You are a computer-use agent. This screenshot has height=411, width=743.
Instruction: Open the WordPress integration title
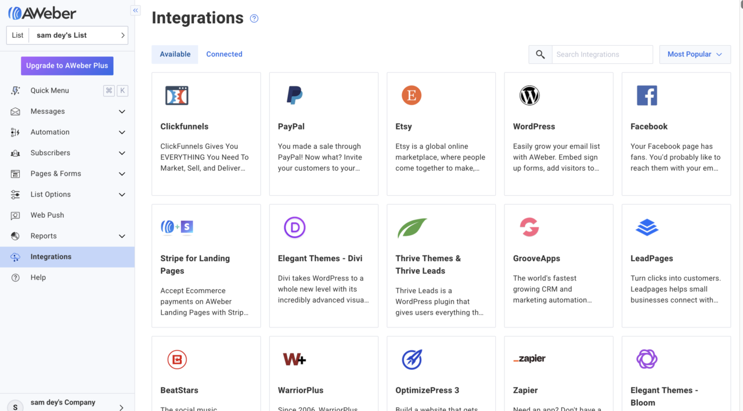point(534,127)
